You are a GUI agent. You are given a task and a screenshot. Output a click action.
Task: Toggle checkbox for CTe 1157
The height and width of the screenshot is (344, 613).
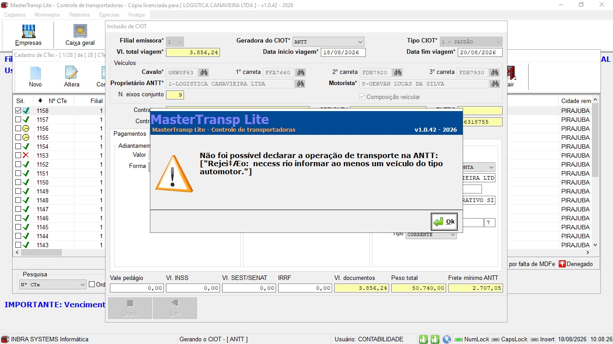coord(18,120)
